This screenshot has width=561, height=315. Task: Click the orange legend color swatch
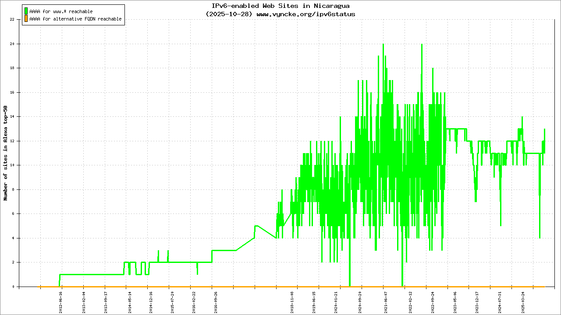point(26,19)
